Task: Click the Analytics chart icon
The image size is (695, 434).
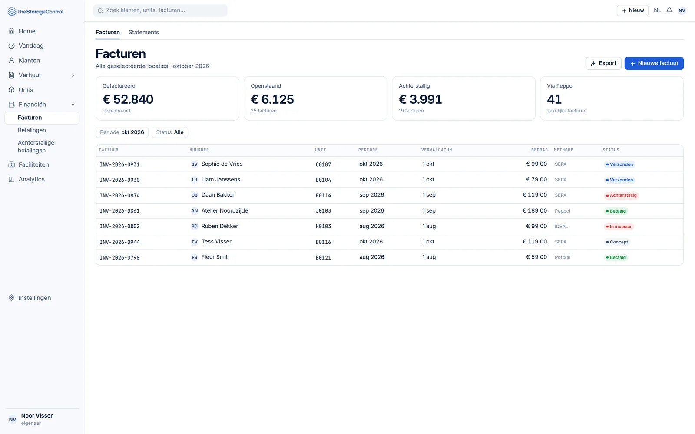Action: (12, 179)
